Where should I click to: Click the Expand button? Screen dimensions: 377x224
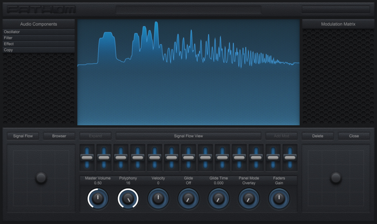[95, 136]
